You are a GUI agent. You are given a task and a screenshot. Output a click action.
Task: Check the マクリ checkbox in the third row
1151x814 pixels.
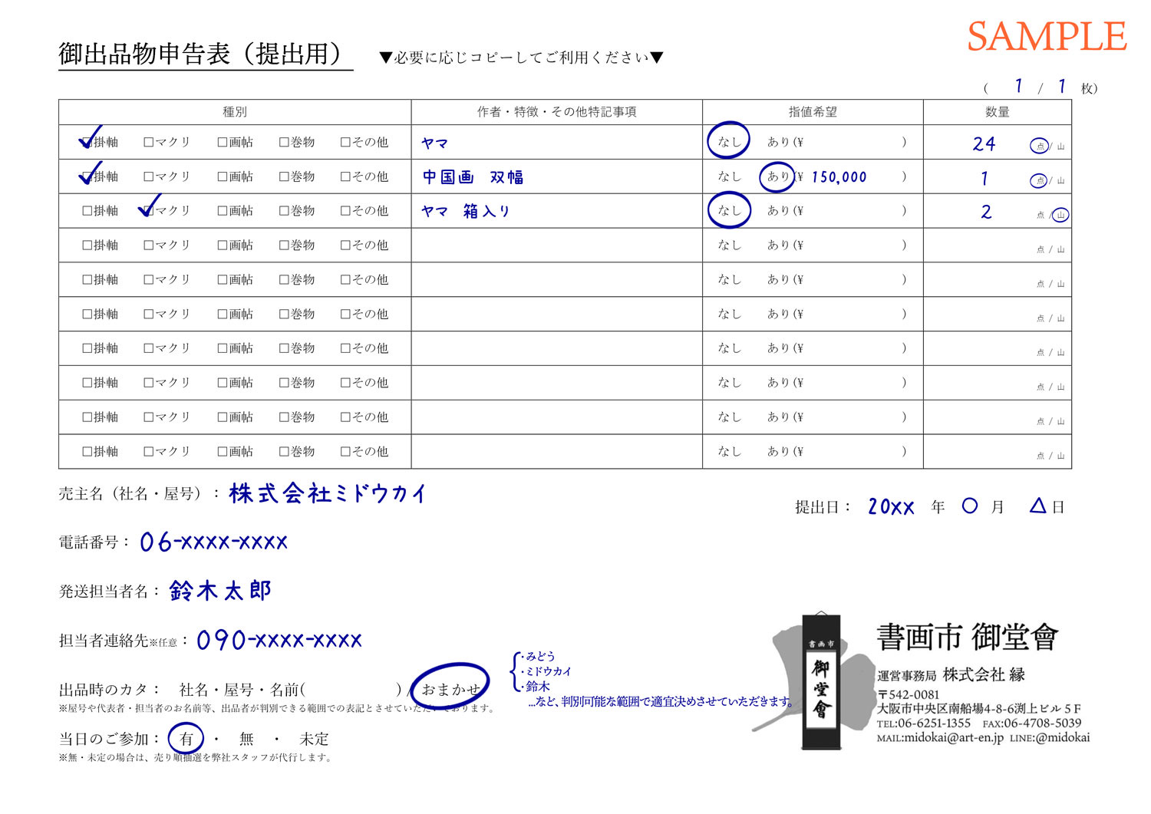click(149, 211)
